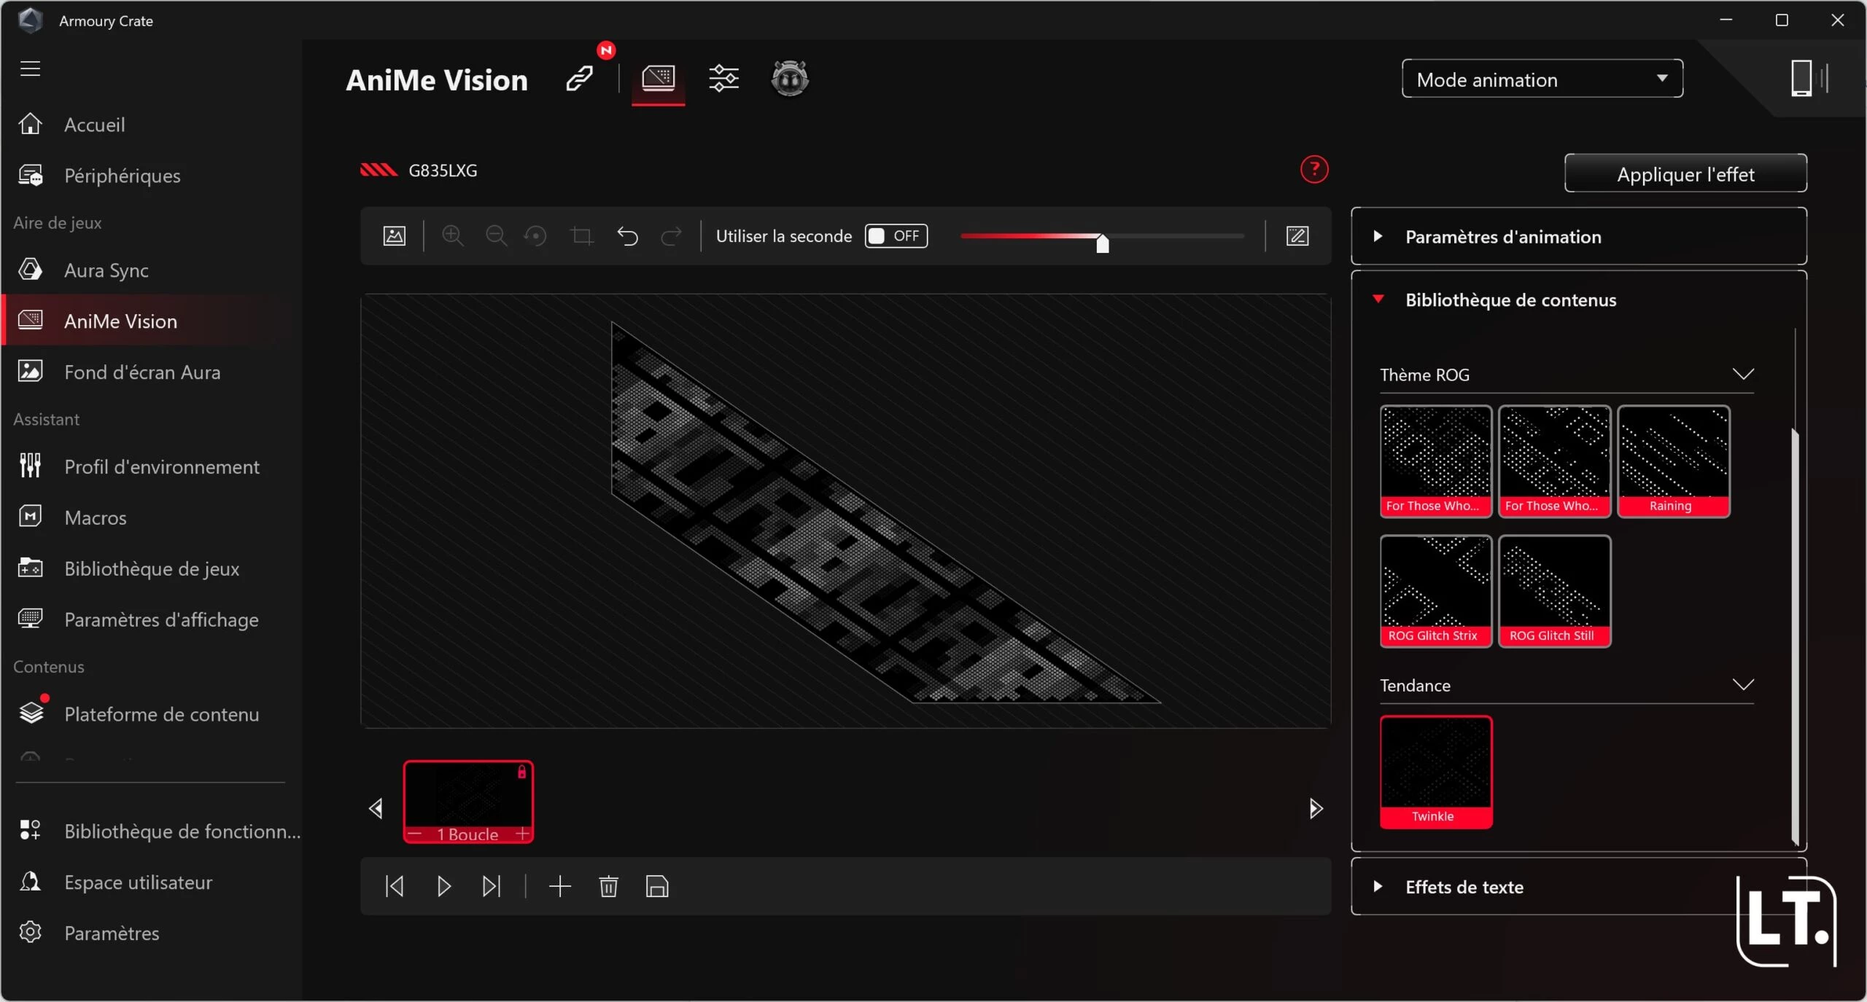Skip to the last frame
The height and width of the screenshot is (1002, 1867).
tap(492, 886)
